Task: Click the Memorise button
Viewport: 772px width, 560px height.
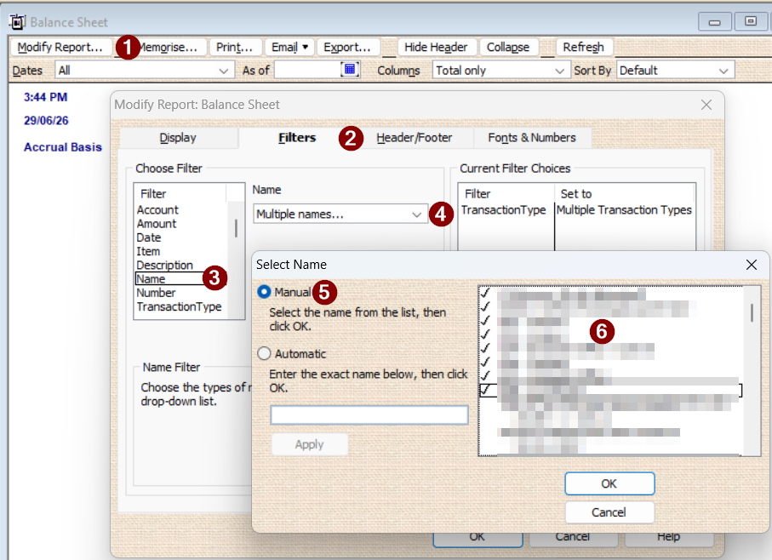Action: click(x=168, y=48)
